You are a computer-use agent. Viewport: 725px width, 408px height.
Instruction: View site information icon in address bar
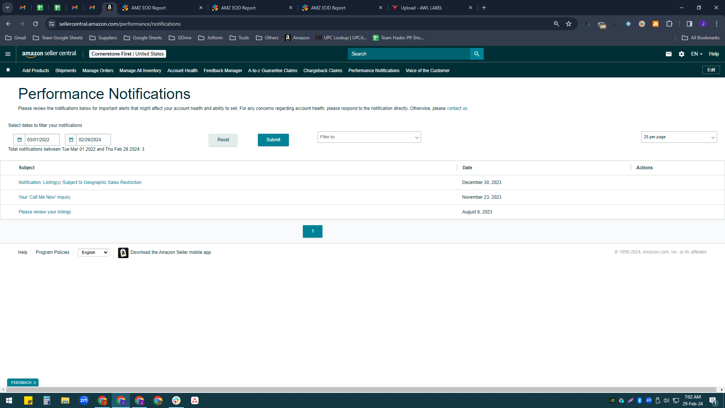coord(52,24)
